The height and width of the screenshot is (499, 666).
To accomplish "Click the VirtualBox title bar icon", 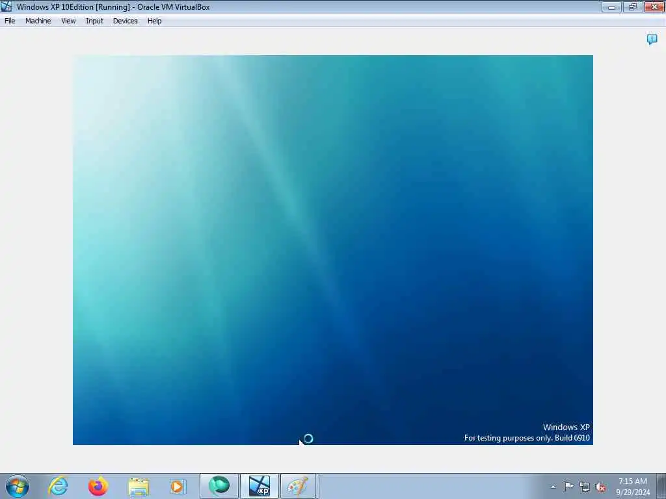I will tap(7, 6).
